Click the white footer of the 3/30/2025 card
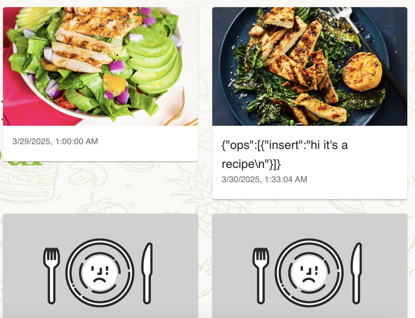 310,163
